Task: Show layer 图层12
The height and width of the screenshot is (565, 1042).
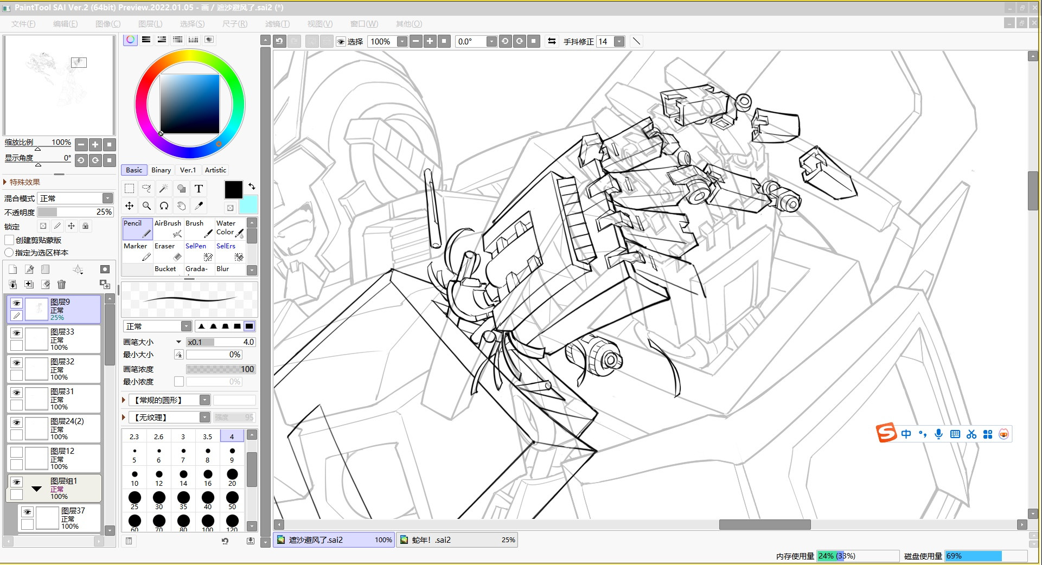Action: (17, 452)
